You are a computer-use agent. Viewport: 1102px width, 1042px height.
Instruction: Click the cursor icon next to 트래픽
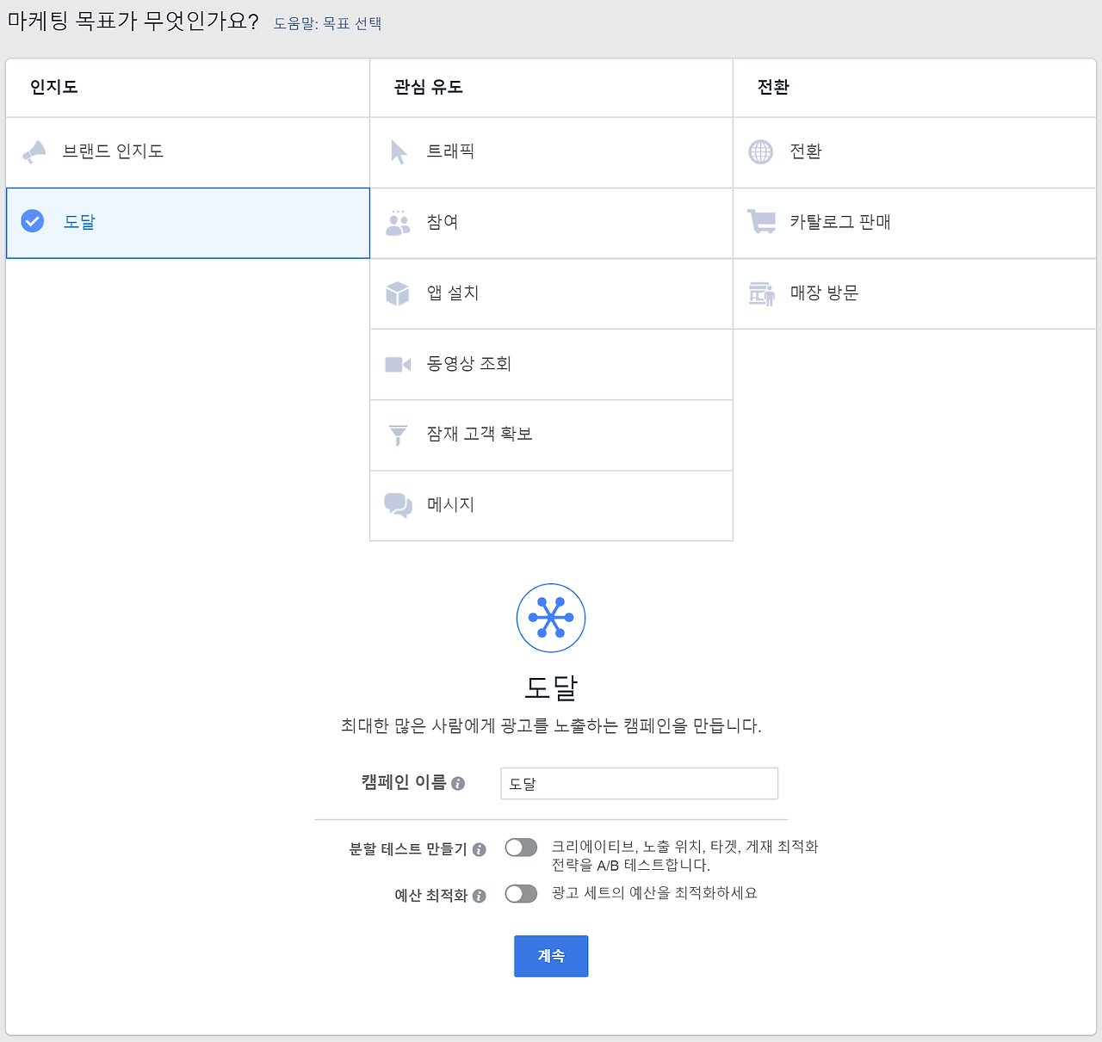tap(399, 152)
